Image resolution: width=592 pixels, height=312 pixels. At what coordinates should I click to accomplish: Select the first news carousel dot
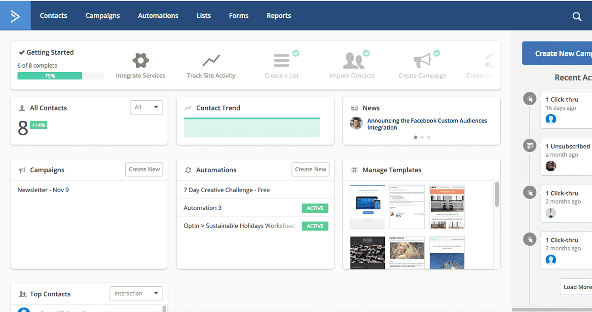[x=415, y=137]
